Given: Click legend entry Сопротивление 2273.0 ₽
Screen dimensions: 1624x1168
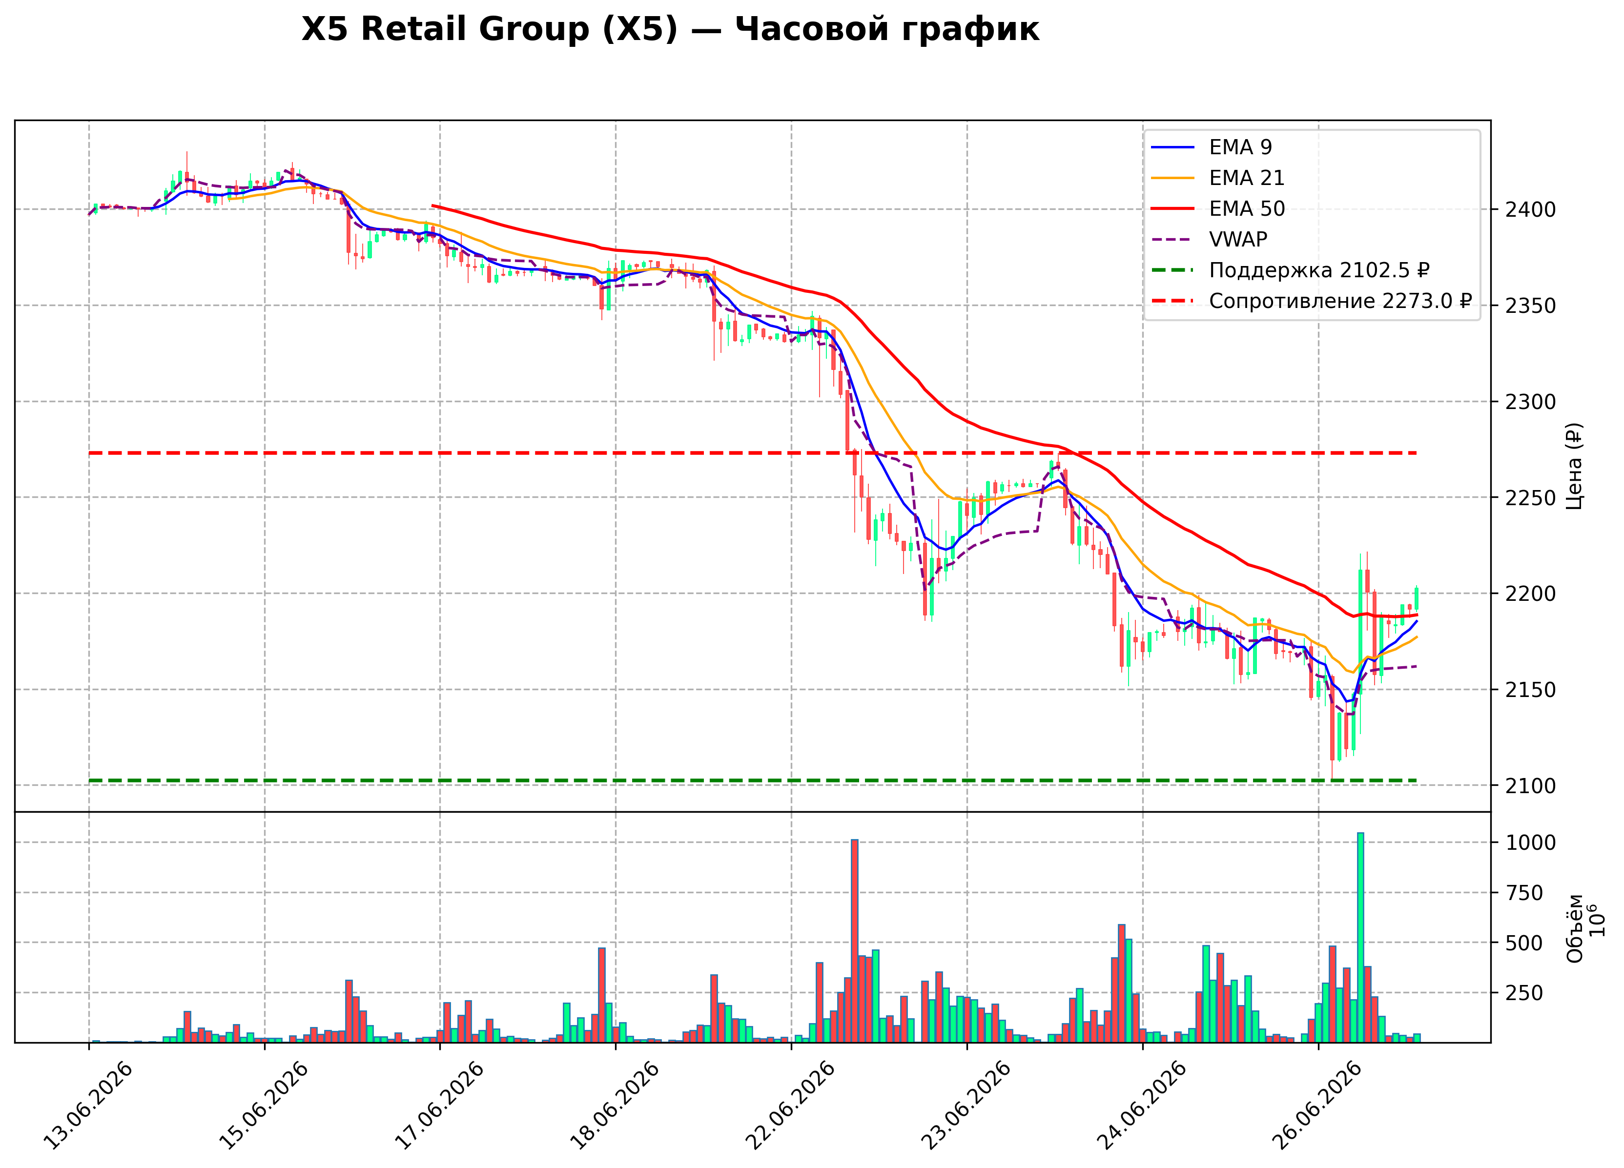Looking at the screenshot, I should [1312, 301].
